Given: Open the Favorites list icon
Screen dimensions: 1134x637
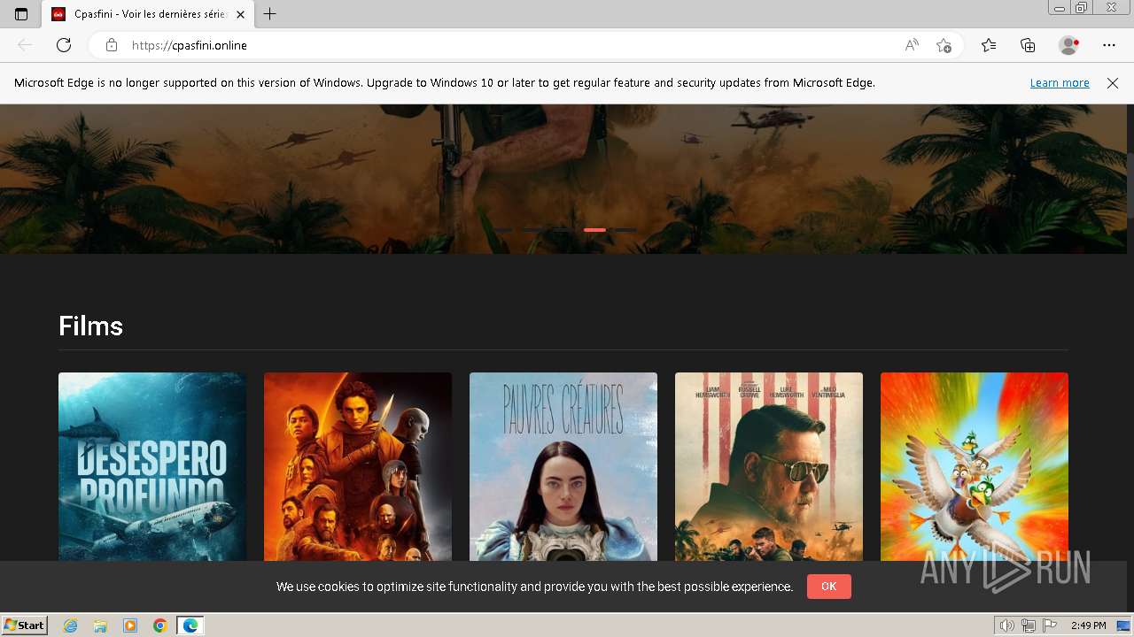Looking at the screenshot, I should point(989,45).
